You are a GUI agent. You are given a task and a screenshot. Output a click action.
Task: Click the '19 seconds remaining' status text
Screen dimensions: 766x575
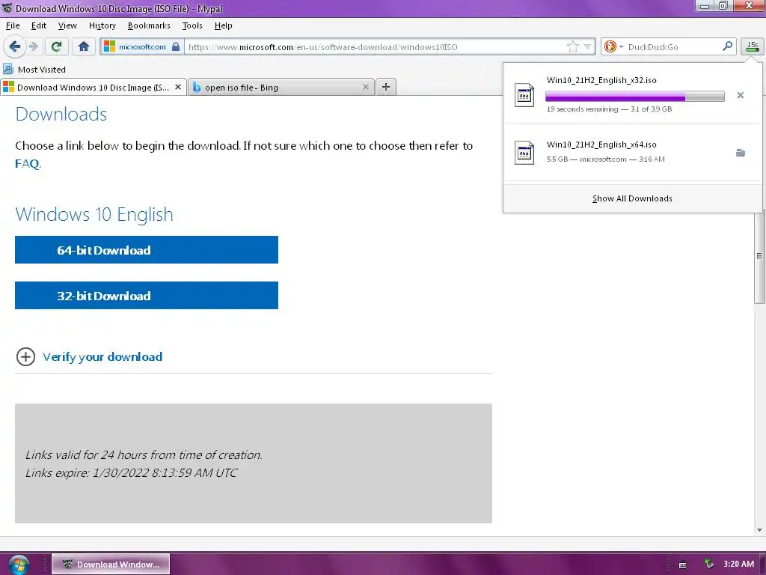click(582, 109)
